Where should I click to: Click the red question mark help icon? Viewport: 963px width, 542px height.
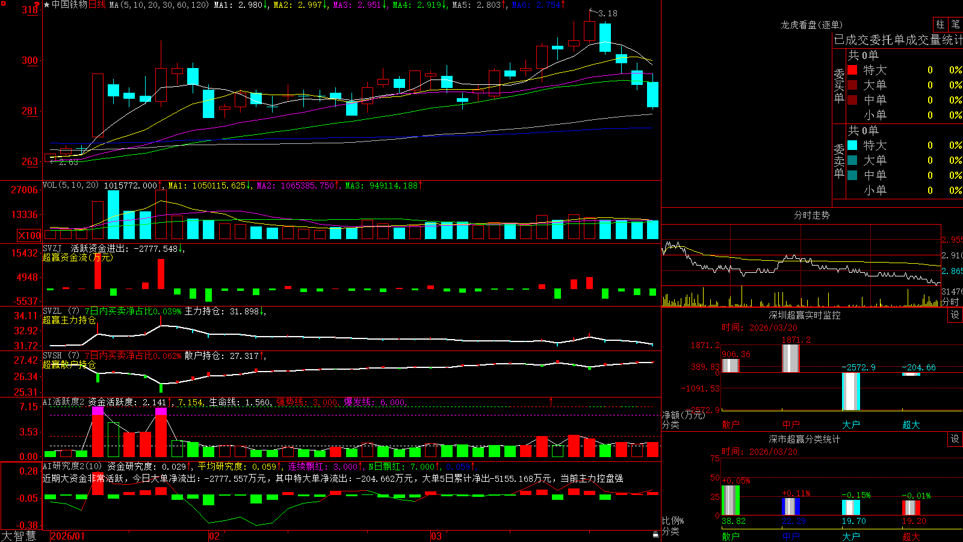click(37, 5)
